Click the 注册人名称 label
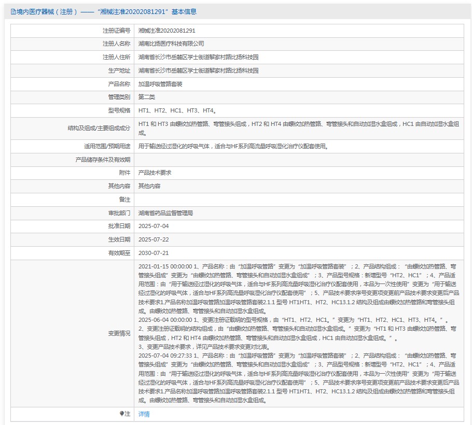Image resolution: width=472 pixels, height=425 pixels. [x=117, y=44]
